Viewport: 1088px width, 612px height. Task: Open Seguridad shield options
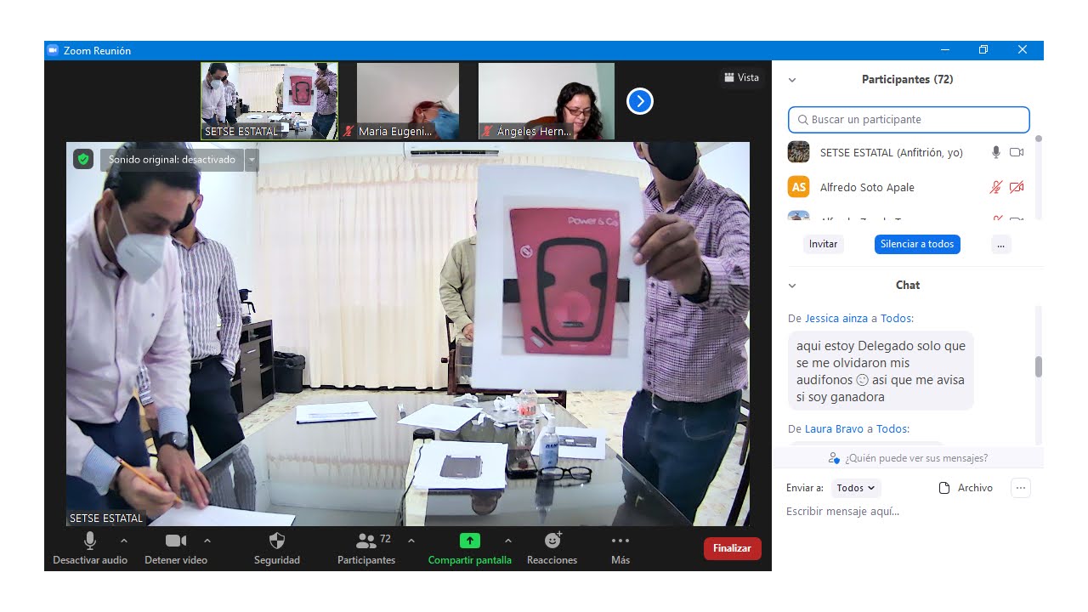276,541
